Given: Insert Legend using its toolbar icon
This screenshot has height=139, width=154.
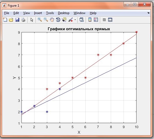Looking at the screenshot, I should [96, 20].
